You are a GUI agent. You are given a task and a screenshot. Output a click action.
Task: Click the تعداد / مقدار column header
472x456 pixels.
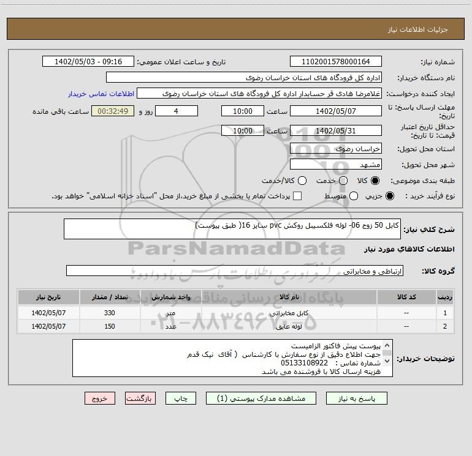(x=110, y=297)
